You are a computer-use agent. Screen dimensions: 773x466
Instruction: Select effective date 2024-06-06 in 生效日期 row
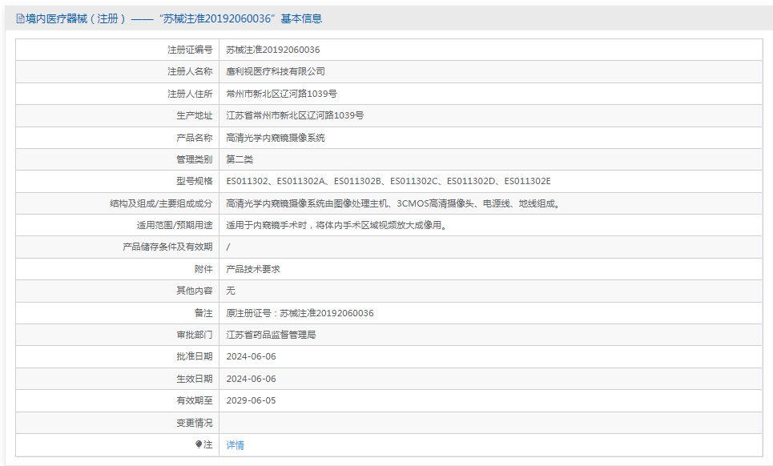coord(251,379)
